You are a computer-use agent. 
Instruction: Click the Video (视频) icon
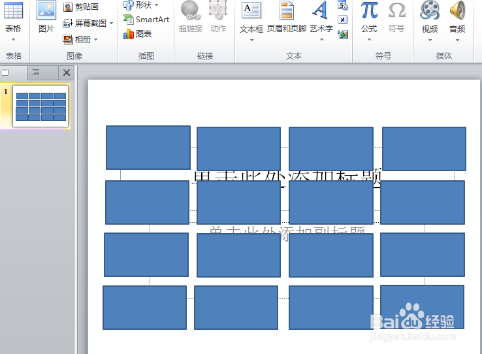(430, 10)
